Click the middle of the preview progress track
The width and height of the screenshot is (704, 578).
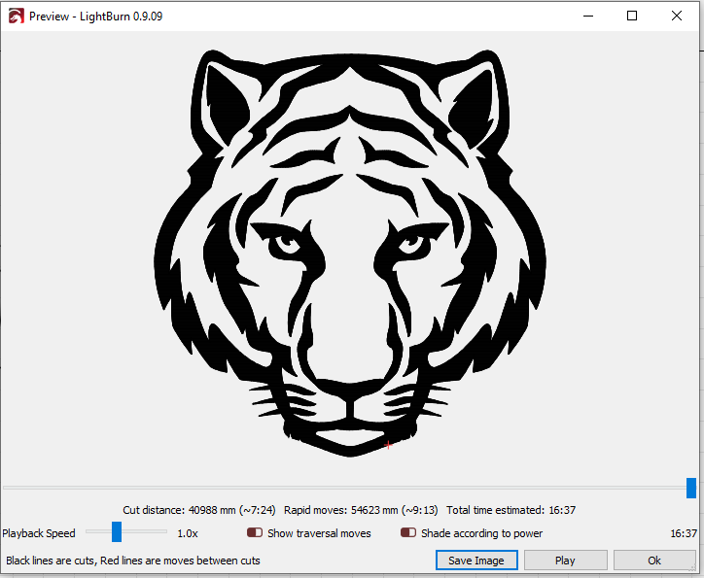(x=345, y=488)
